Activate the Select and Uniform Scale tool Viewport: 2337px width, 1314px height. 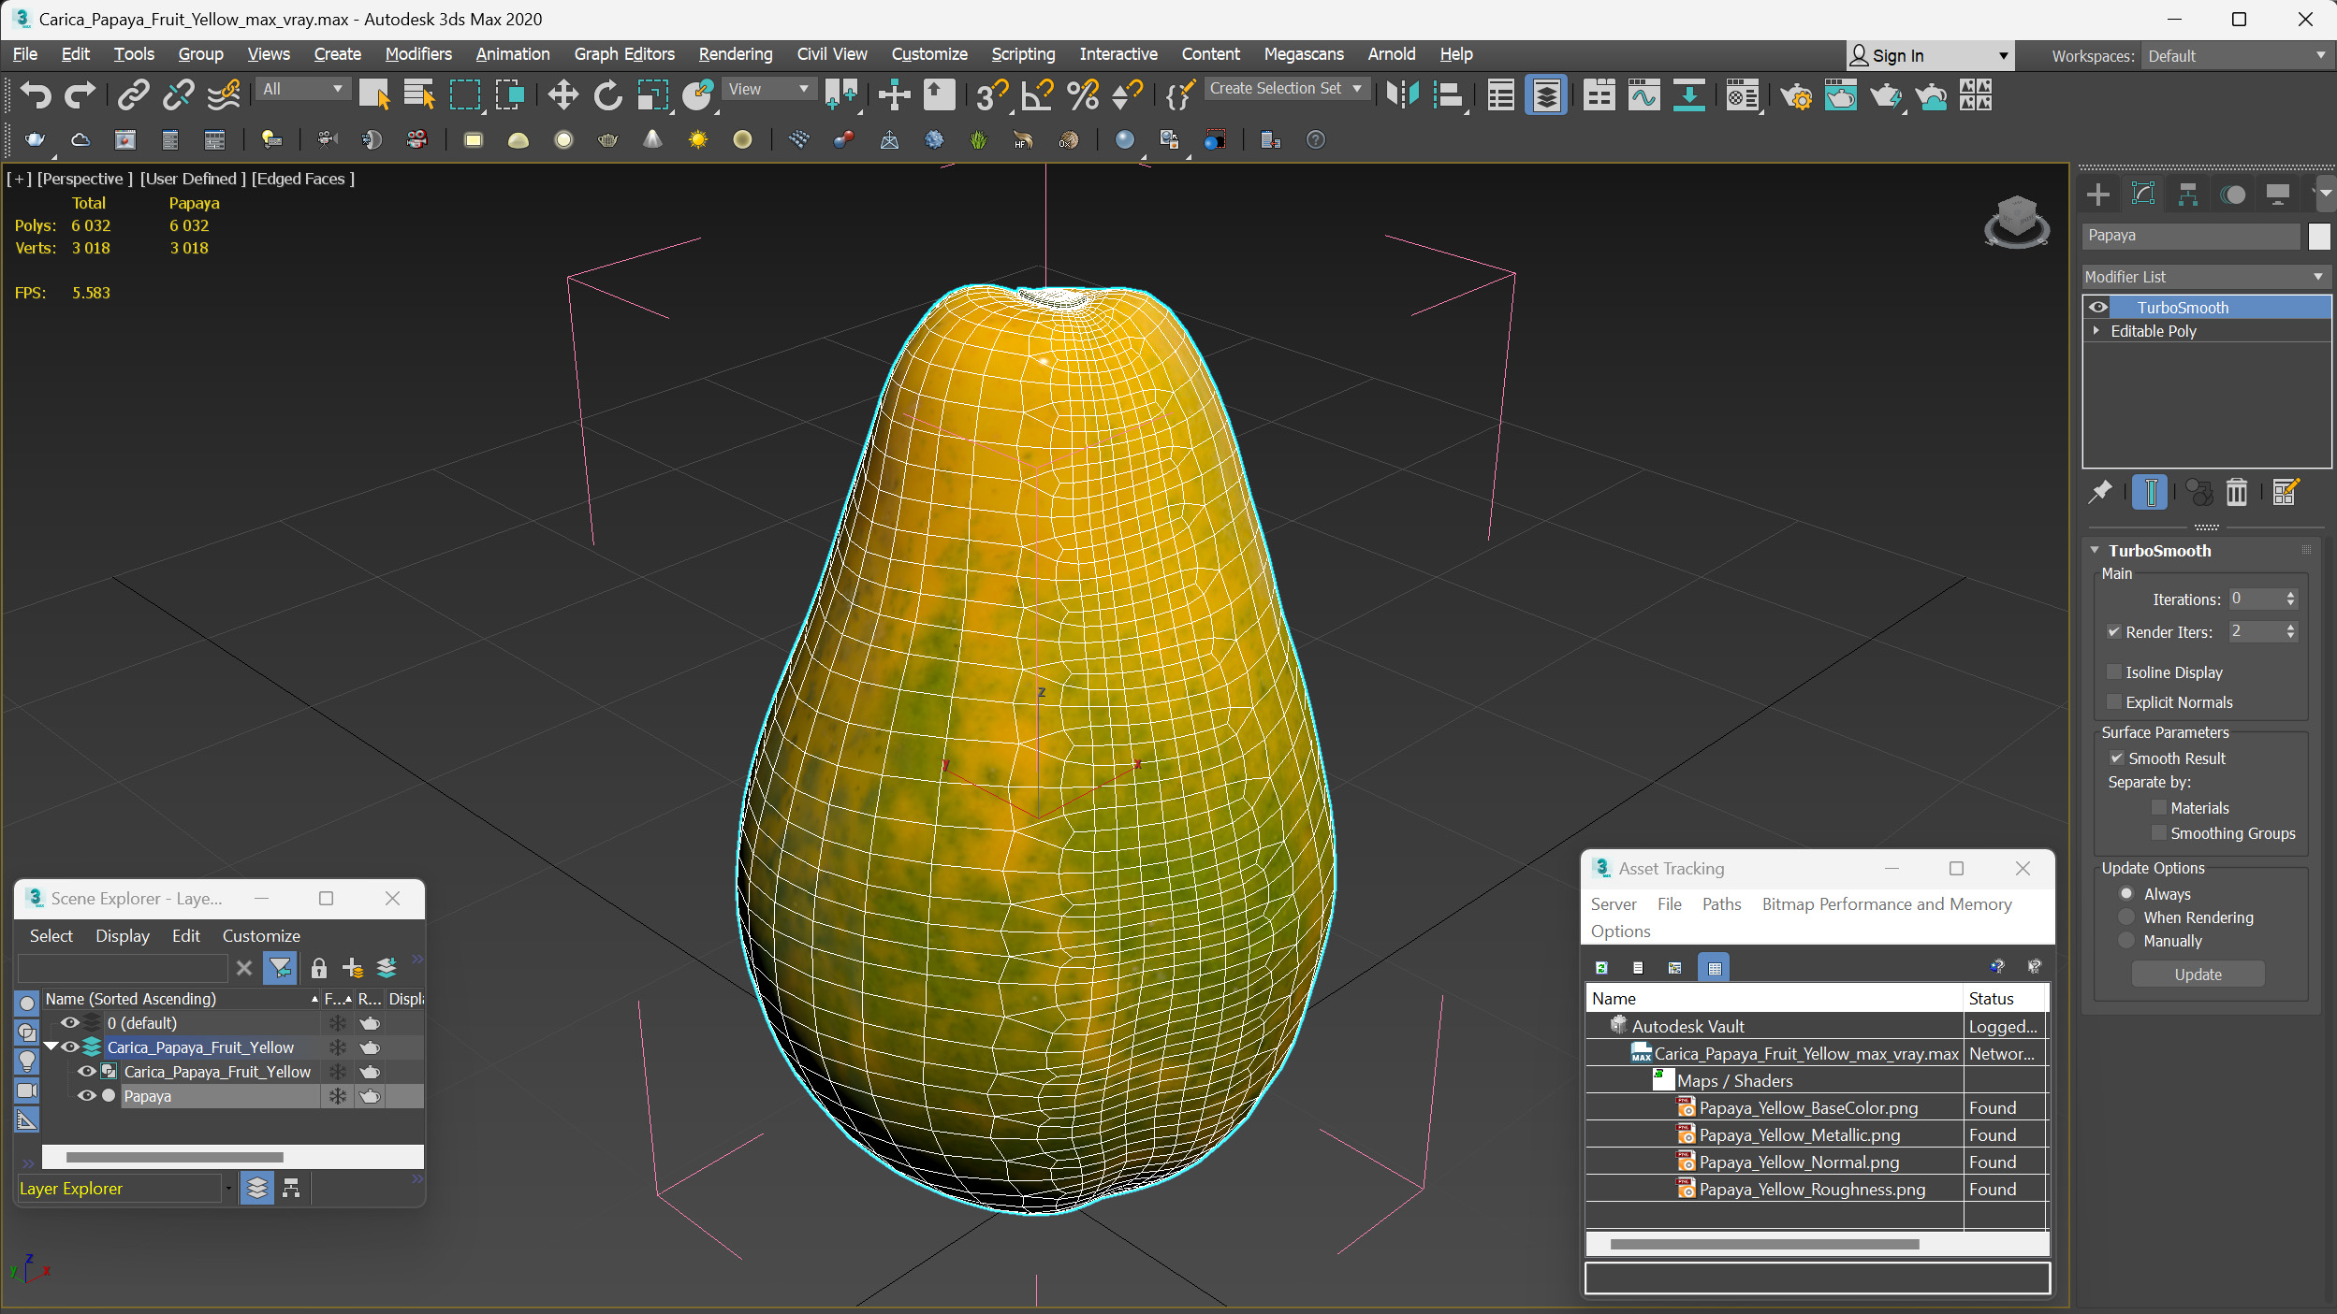[652, 94]
